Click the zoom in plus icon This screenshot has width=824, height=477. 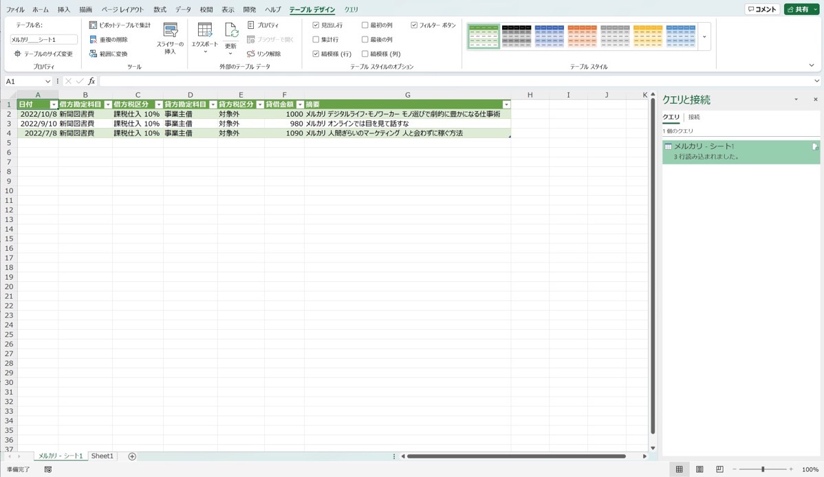[791, 469]
